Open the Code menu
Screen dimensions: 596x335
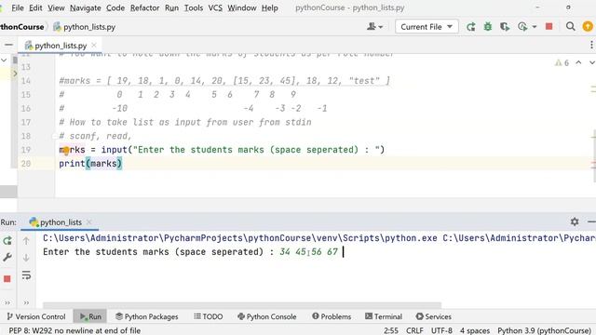[115, 7]
